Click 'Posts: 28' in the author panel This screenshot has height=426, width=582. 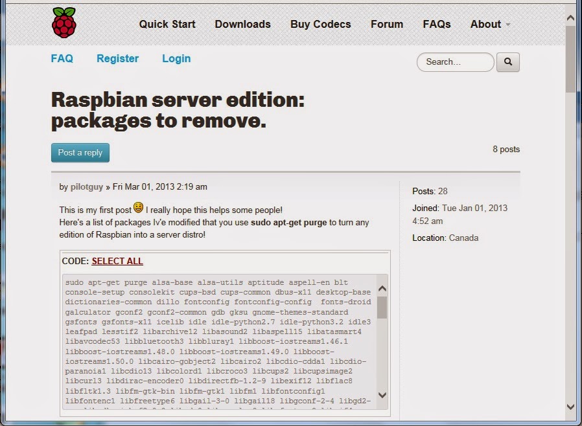pos(430,191)
